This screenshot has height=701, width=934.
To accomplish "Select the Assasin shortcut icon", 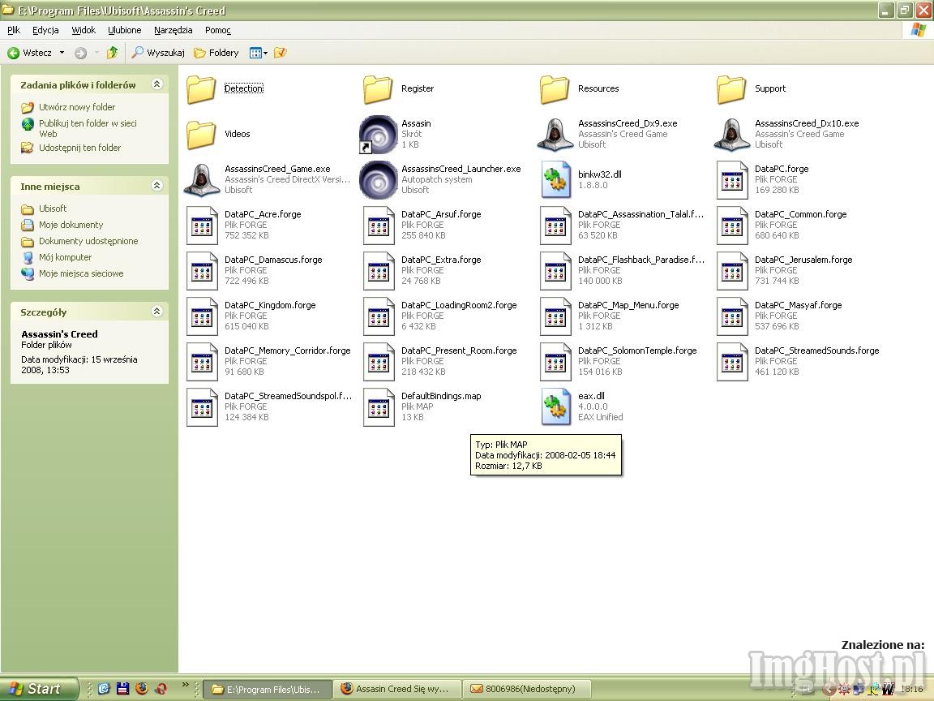I will (x=378, y=134).
